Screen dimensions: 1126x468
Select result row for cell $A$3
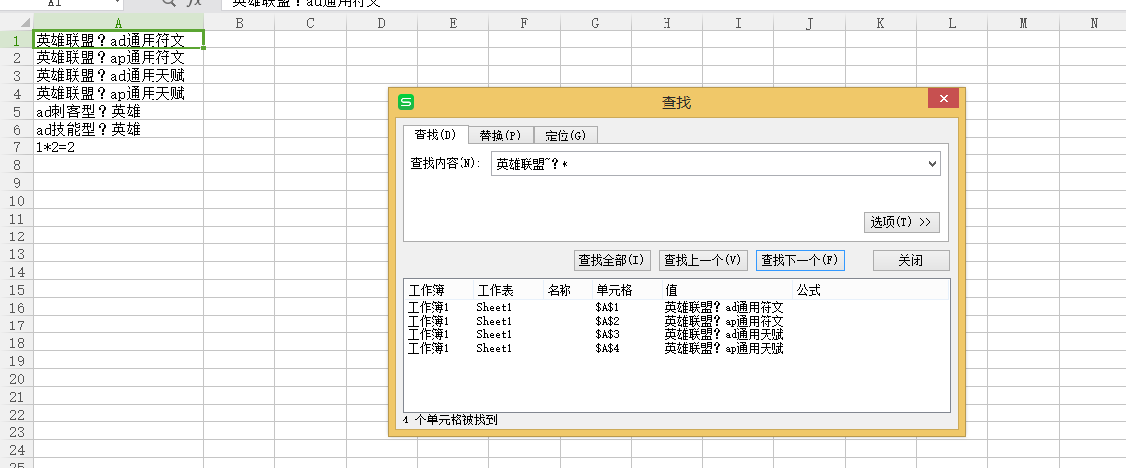[676, 334]
